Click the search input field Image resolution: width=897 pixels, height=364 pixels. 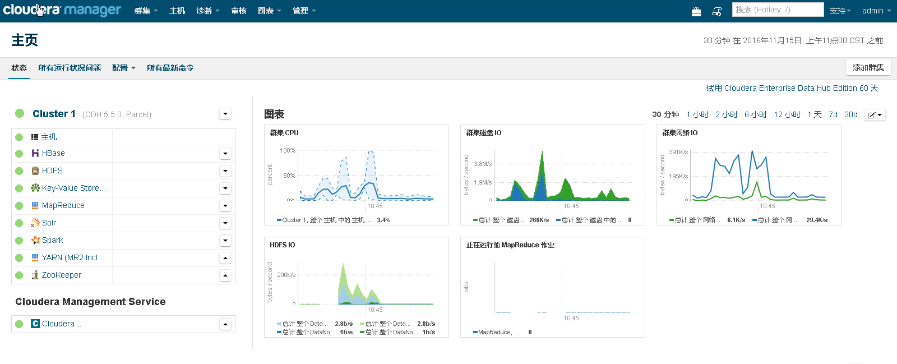pos(778,10)
